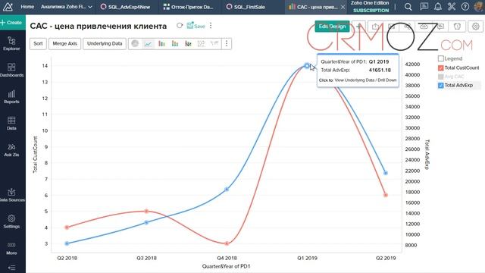Open the chat feedback icon in top bar
Viewport: 485px width, 273px height.
click(x=424, y=7)
